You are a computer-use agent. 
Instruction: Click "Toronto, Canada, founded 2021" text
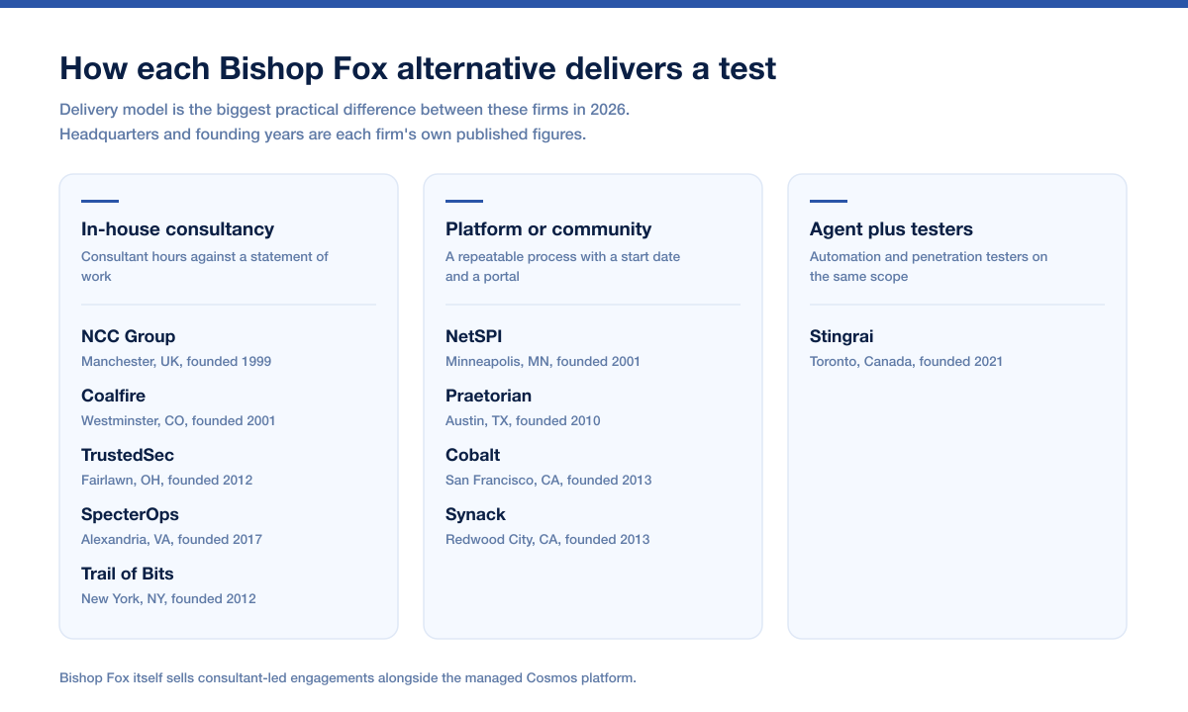coord(906,362)
